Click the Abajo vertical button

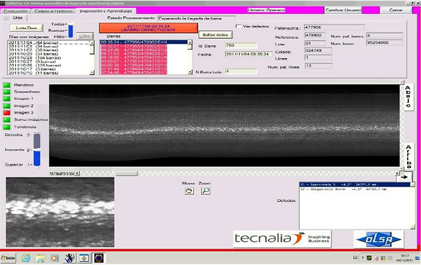[x=408, y=97]
